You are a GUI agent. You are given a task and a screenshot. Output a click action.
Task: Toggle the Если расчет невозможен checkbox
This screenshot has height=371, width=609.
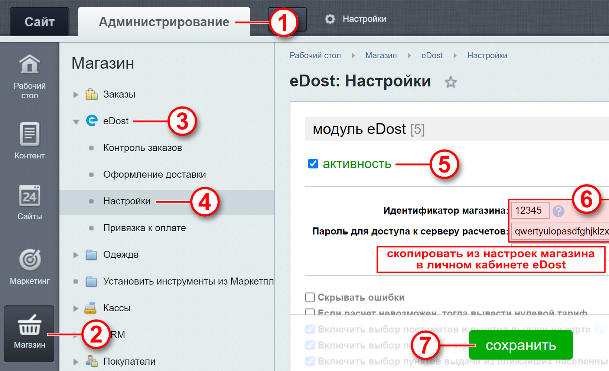[310, 313]
